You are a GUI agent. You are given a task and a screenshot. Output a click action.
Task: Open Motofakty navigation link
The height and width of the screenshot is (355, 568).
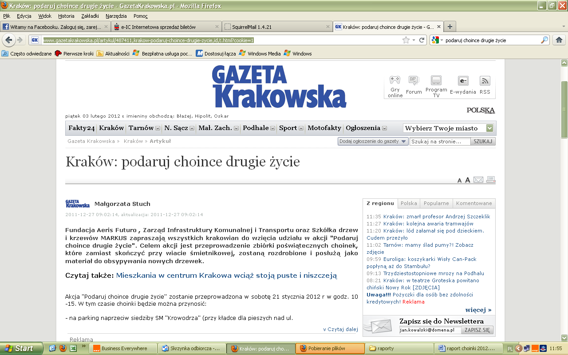tap(324, 128)
